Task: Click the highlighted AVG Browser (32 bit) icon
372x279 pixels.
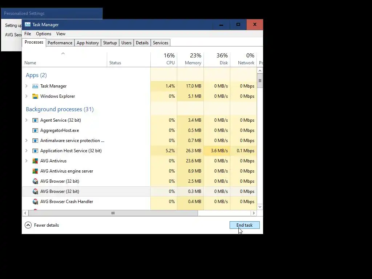Action: coord(35,191)
